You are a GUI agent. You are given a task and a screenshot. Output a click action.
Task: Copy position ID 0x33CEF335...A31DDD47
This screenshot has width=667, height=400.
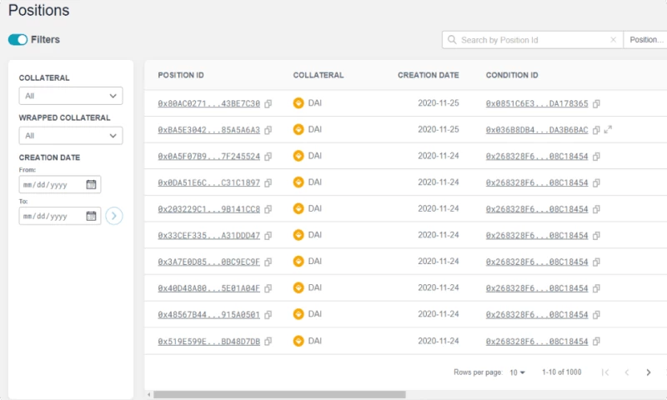tap(268, 236)
